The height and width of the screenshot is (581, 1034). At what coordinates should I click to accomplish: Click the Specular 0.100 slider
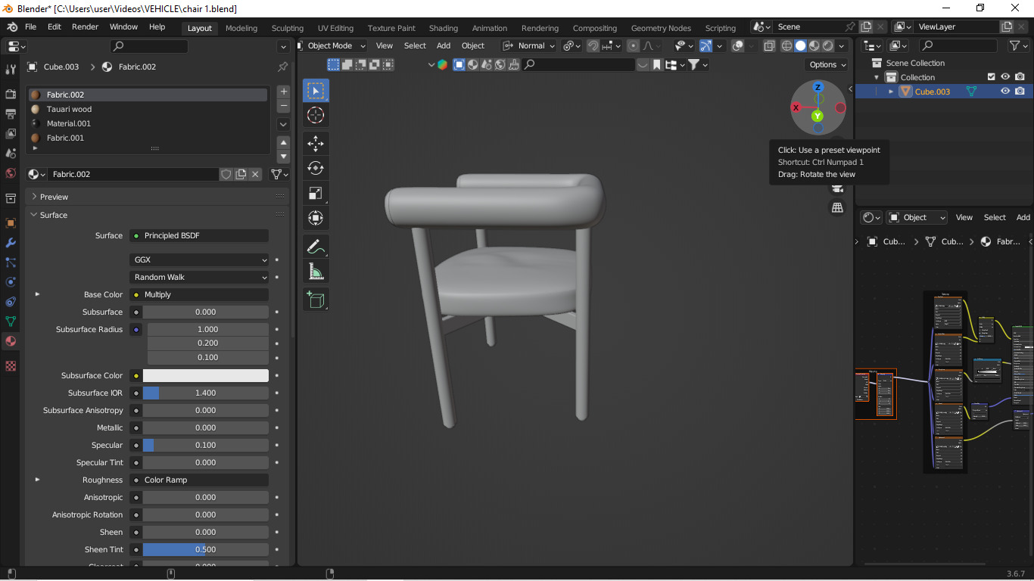tap(206, 445)
